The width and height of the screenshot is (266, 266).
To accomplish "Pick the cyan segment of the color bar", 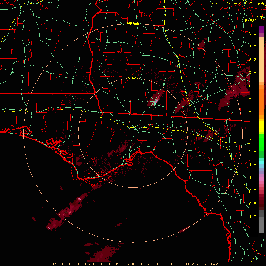I will tap(261, 163).
